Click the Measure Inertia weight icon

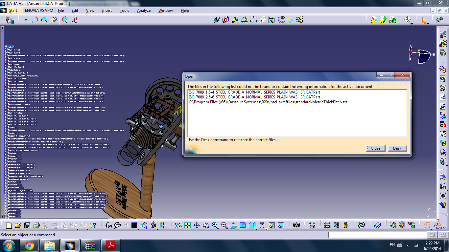coord(345,225)
